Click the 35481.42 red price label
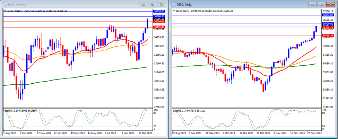Viewport: 338px width, 139px height. pyautogui.click(x=159, y=27)
